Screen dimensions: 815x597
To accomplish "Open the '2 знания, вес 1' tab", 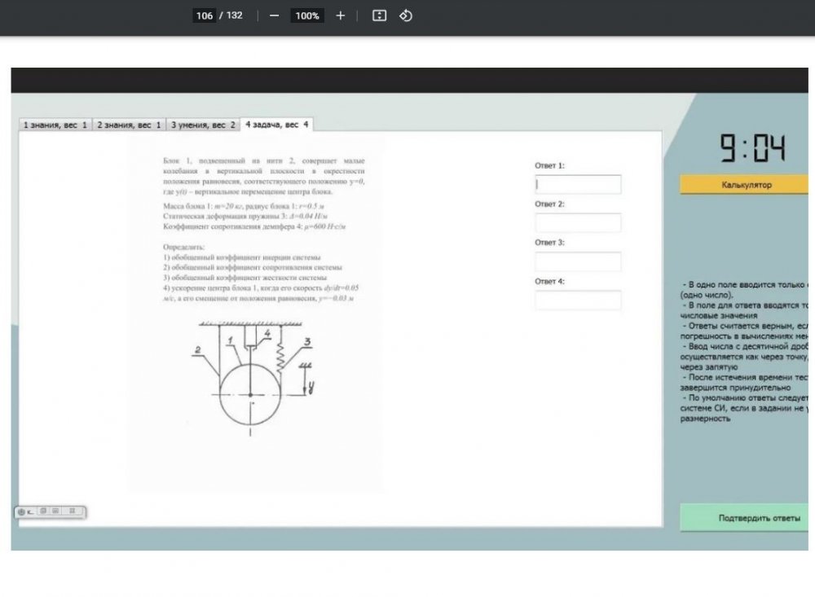I will (x=129, y=125).
